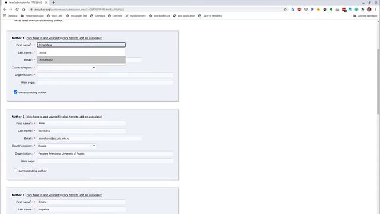
Task: Open the blue shopping cart extension
Action: point(312,10)
